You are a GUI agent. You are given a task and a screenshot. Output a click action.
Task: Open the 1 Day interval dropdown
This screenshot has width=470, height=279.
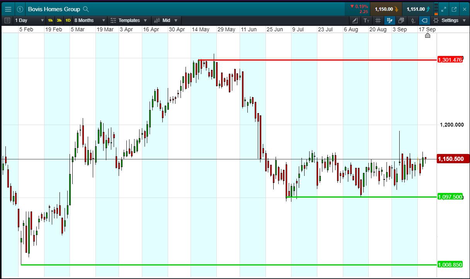[29, 20]
